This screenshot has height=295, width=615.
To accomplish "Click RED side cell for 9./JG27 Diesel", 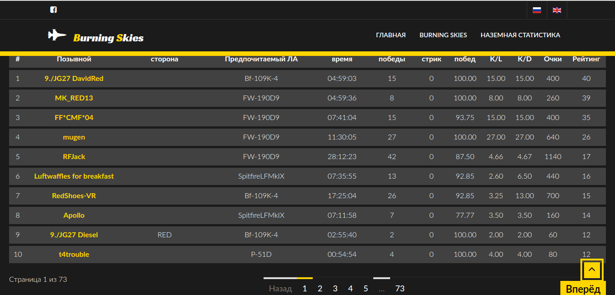I will tap(164, 235).
